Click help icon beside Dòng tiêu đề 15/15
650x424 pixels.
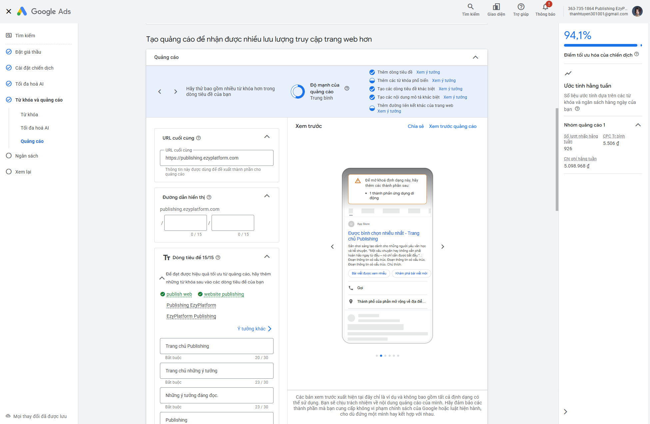(218, 257)
